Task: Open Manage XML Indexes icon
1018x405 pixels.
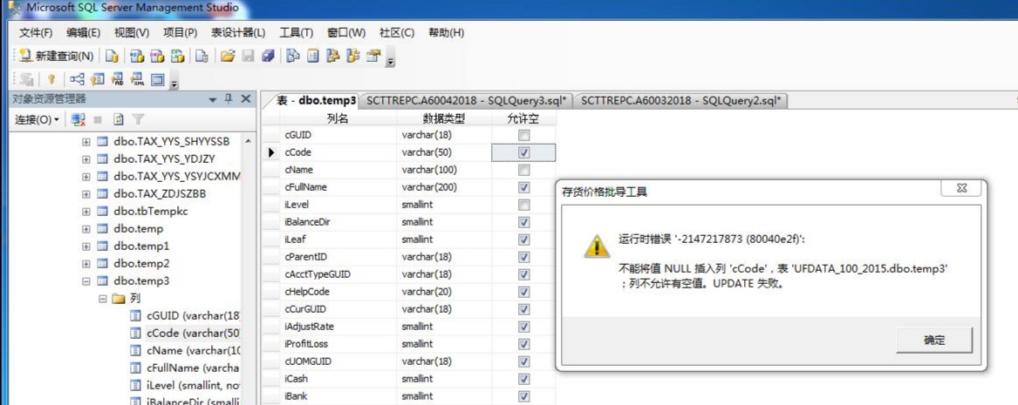Action: pos(138,79)
